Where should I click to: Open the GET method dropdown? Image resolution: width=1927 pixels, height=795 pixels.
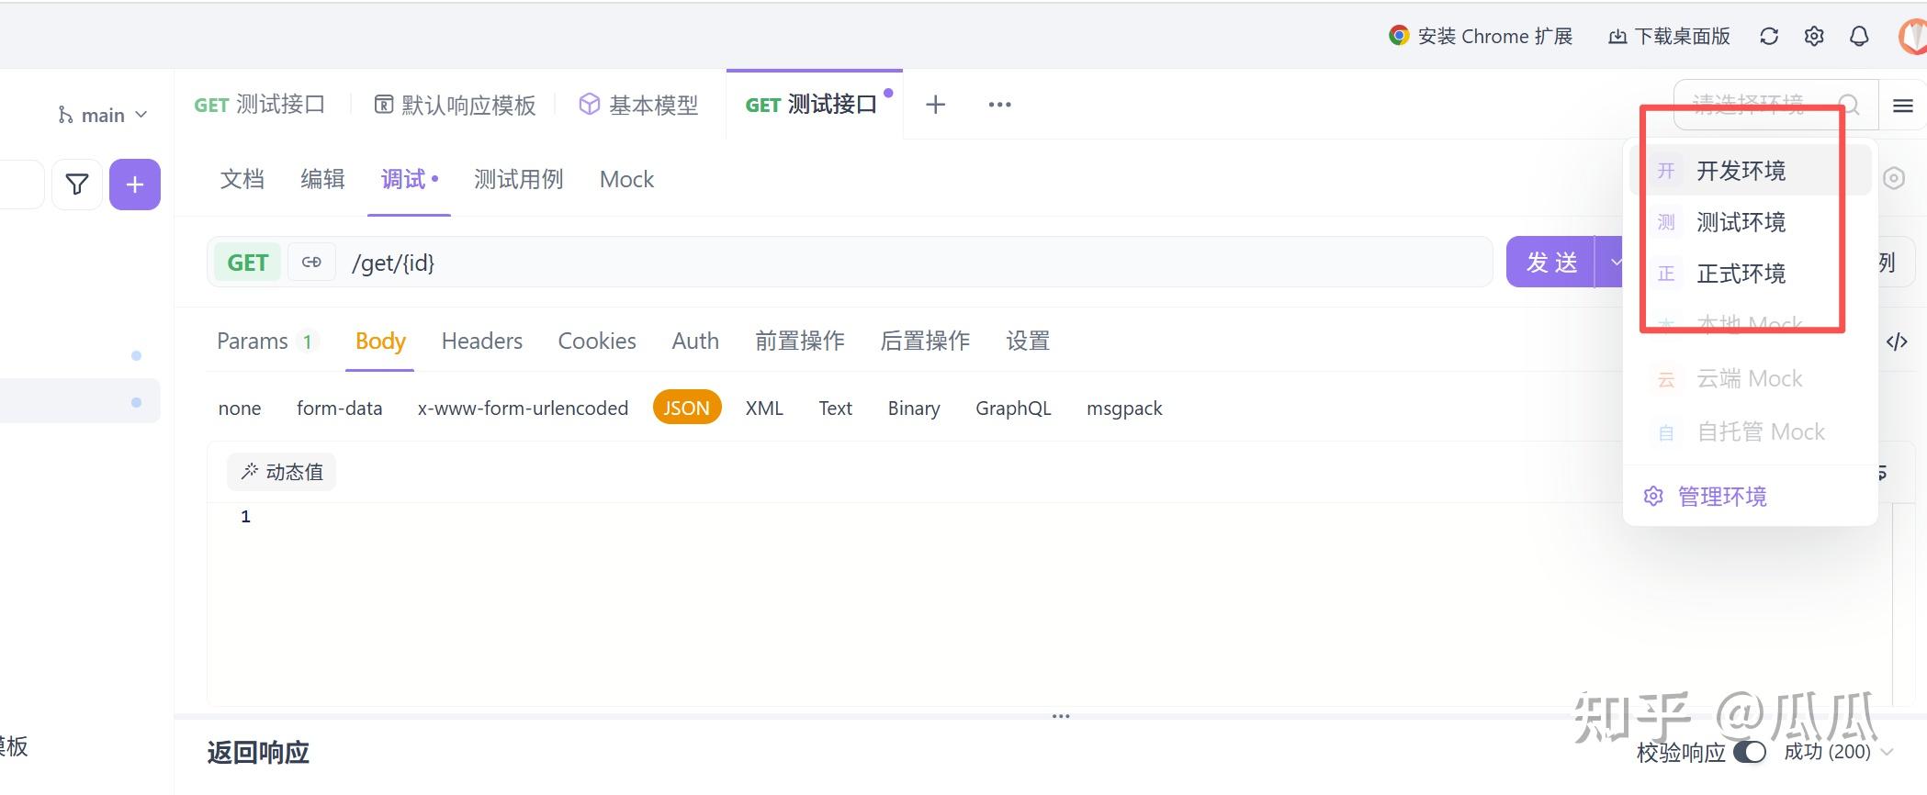[x=248, y=263]
